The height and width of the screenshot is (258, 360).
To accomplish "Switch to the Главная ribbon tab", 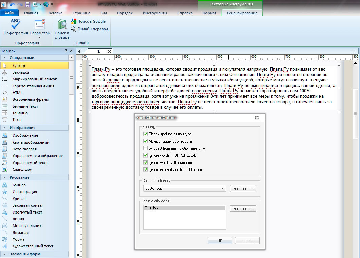I will tap(31, 13).
